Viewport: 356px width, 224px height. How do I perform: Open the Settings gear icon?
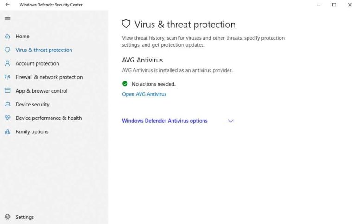tap(7, 217)
